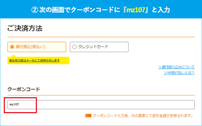The width and height of the screenshot is (202, 126).
Task: Click the と入力 text ending the banner
Action: [162, 10]
